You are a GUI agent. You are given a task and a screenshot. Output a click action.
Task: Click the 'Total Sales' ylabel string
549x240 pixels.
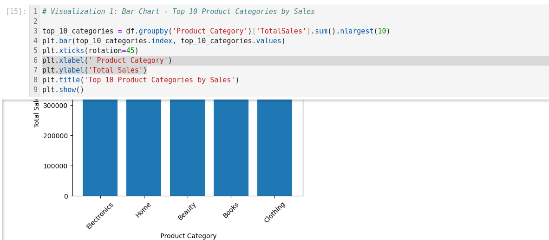pyautogui.click(x=116, y=70)
